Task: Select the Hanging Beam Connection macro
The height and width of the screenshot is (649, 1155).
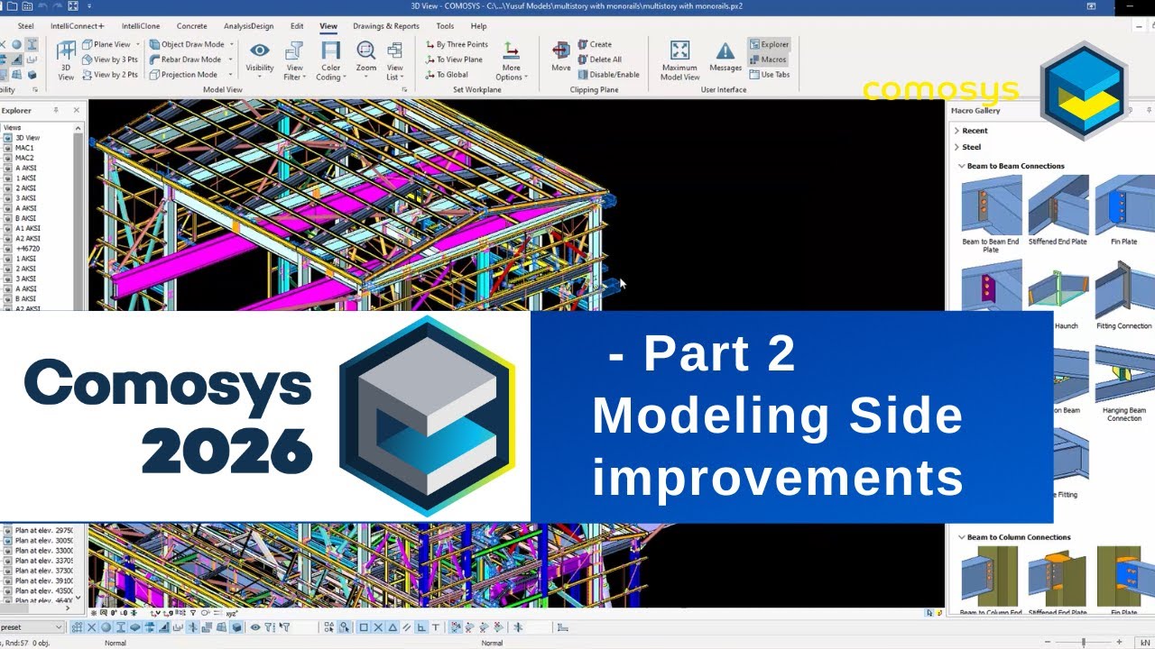Action: click(x=1124, y=382)
